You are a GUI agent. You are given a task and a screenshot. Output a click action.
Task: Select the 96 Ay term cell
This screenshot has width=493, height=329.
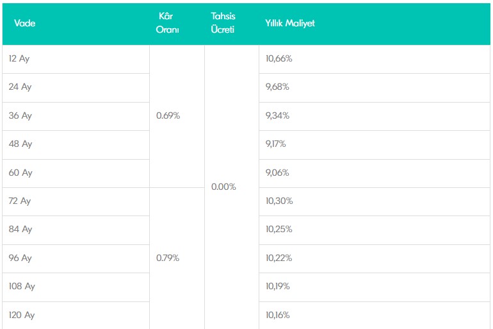[x=76, y=259]
